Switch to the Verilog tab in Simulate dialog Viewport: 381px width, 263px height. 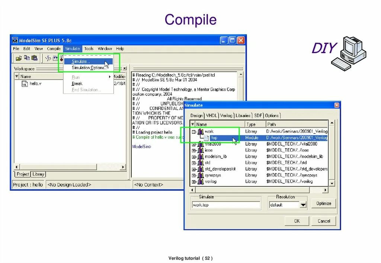226,116
